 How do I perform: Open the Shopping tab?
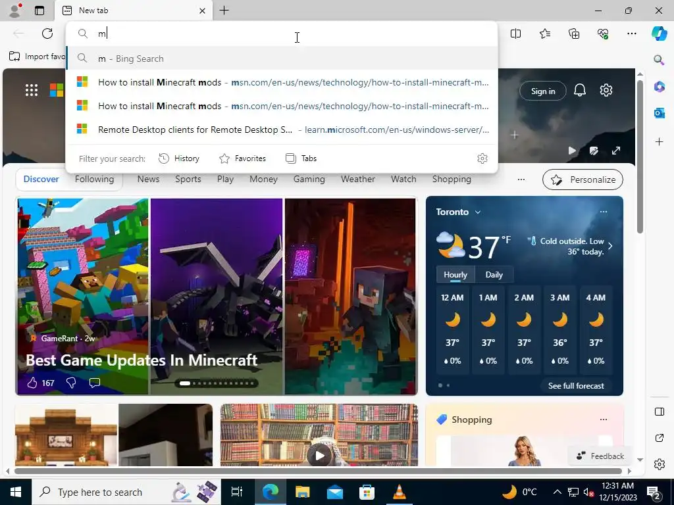452,179
